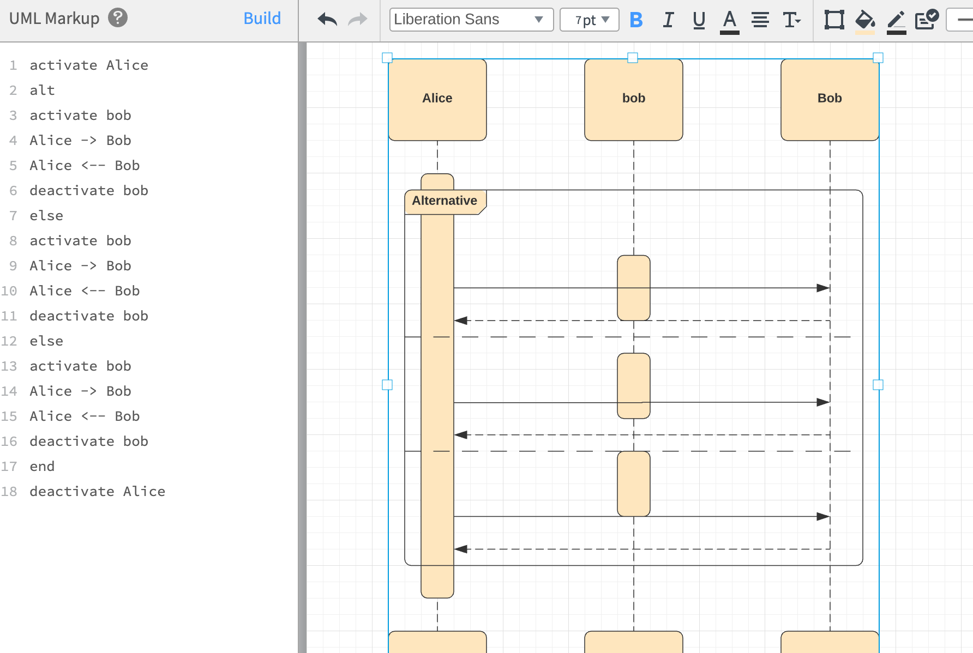Choose the text color tool
This screenshot has height=653, width=973.
coord(729,22)
